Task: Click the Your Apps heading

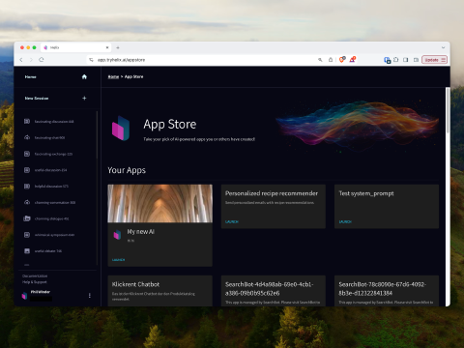Action: click(x=127, y=170)
